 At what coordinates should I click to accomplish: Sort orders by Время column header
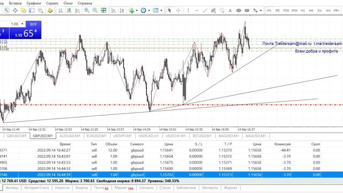coord(65,144)
